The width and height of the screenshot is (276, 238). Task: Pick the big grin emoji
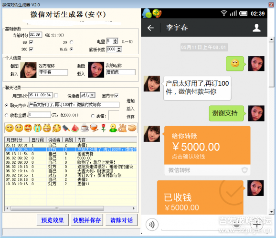(x=47, y=128)
